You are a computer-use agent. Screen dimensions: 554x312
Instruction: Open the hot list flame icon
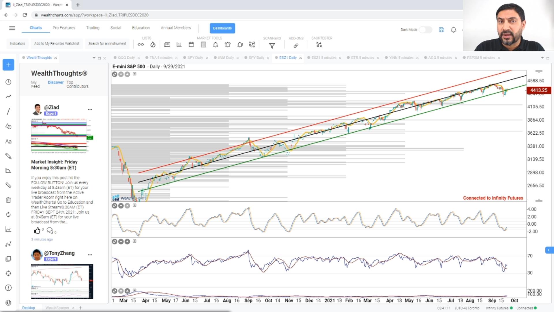tap(153, 44)
